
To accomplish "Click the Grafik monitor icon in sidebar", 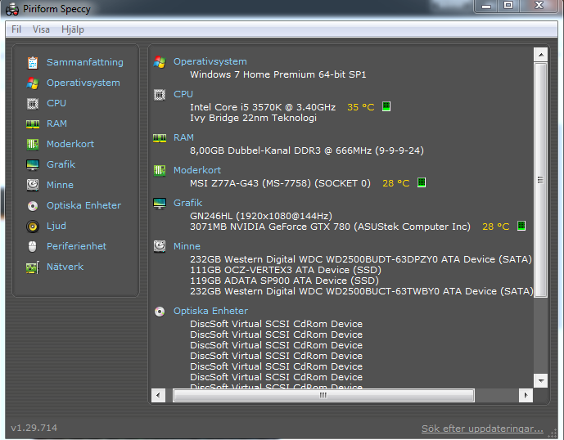I will point(33,164).
